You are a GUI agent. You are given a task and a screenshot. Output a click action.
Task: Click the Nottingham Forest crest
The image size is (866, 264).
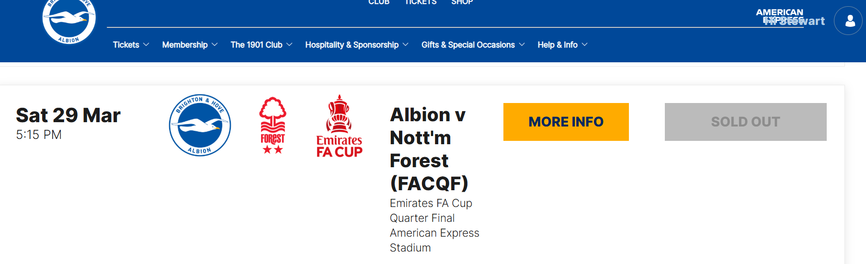pyautogui.click(x=273, y=125)
